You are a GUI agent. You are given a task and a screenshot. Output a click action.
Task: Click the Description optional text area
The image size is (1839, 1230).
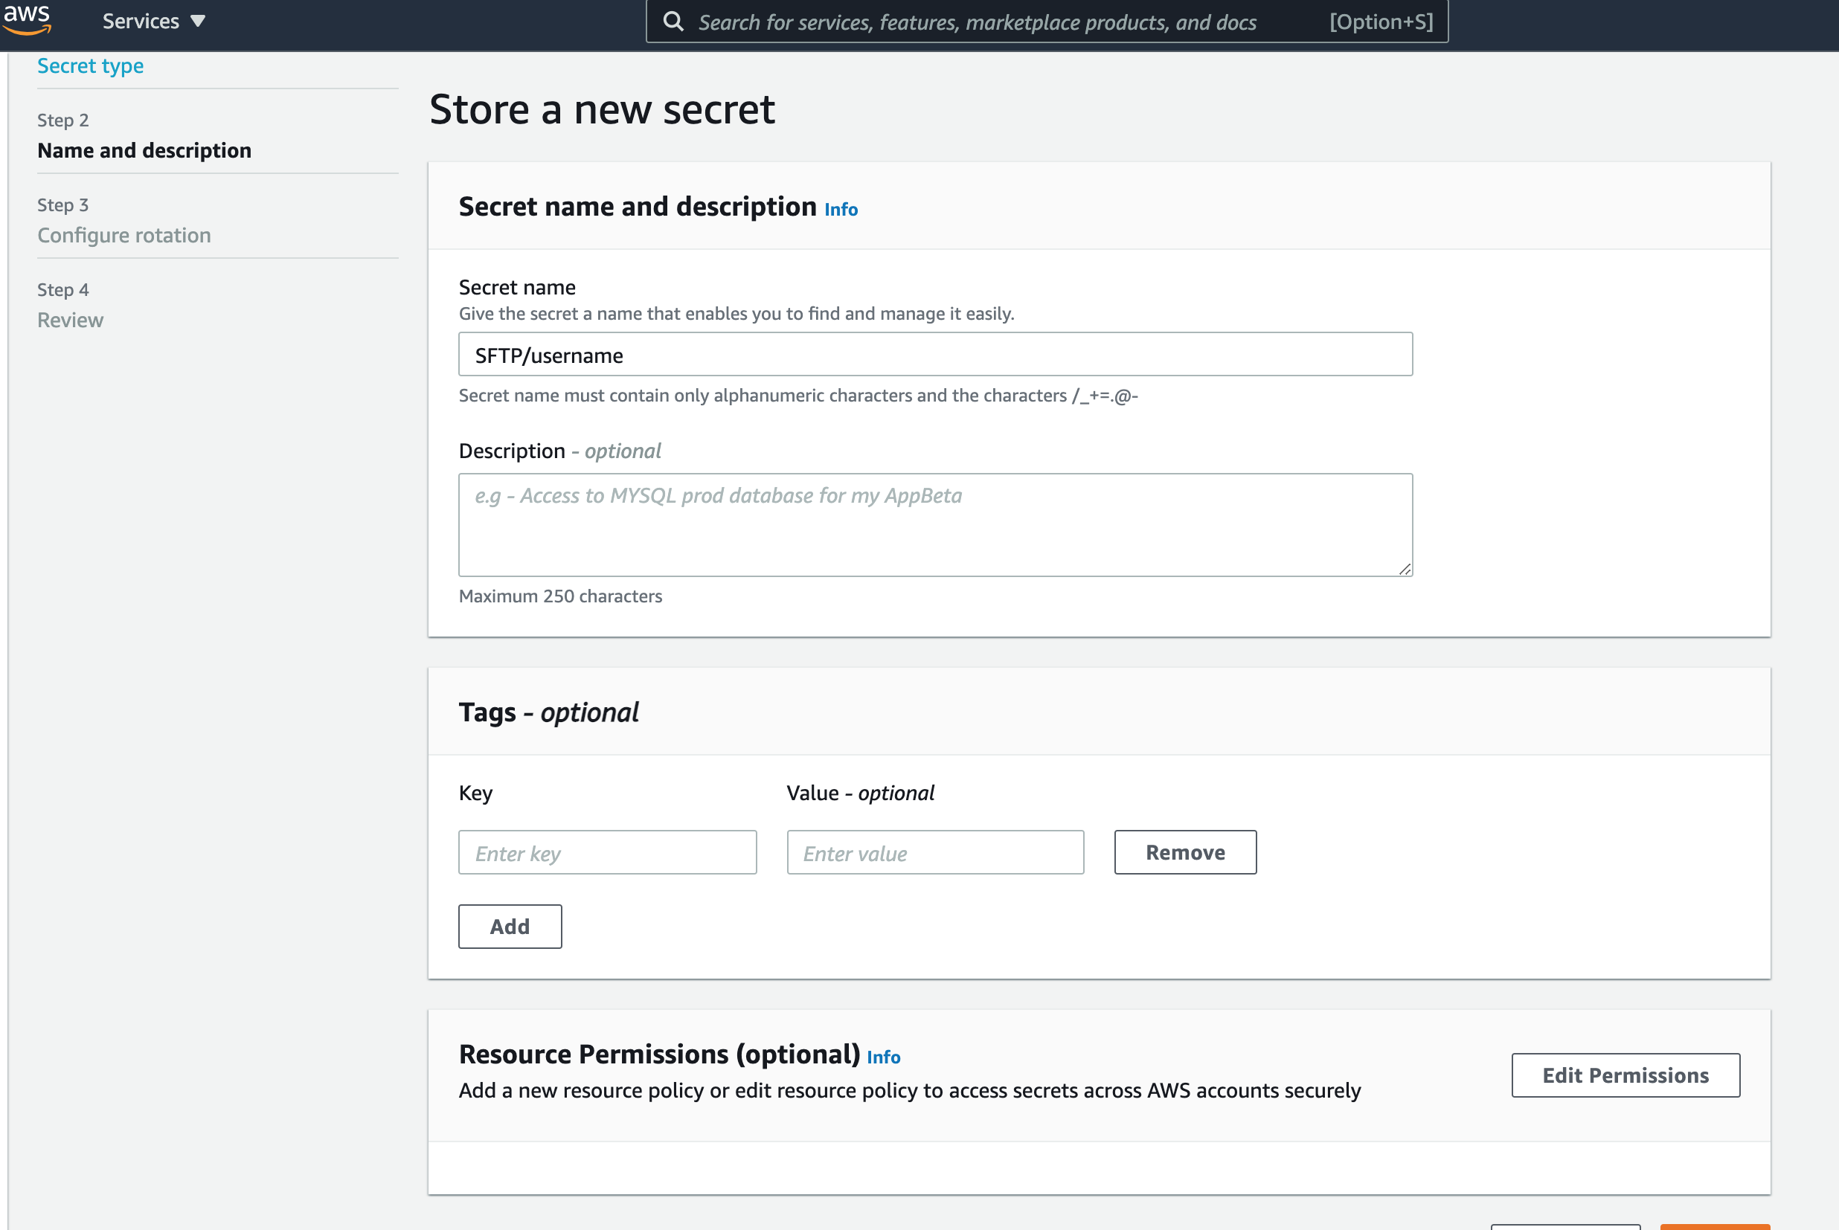click(x=935, y=524)
